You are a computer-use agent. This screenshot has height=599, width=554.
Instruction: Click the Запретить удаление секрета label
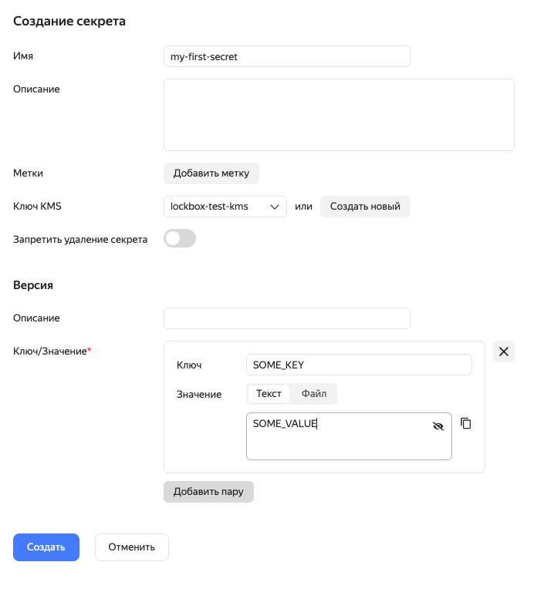[80, 239]
